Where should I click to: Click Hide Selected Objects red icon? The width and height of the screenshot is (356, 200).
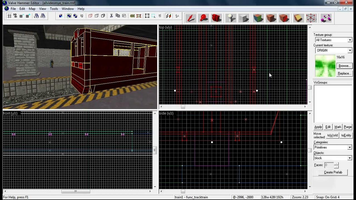pos(90,16)
